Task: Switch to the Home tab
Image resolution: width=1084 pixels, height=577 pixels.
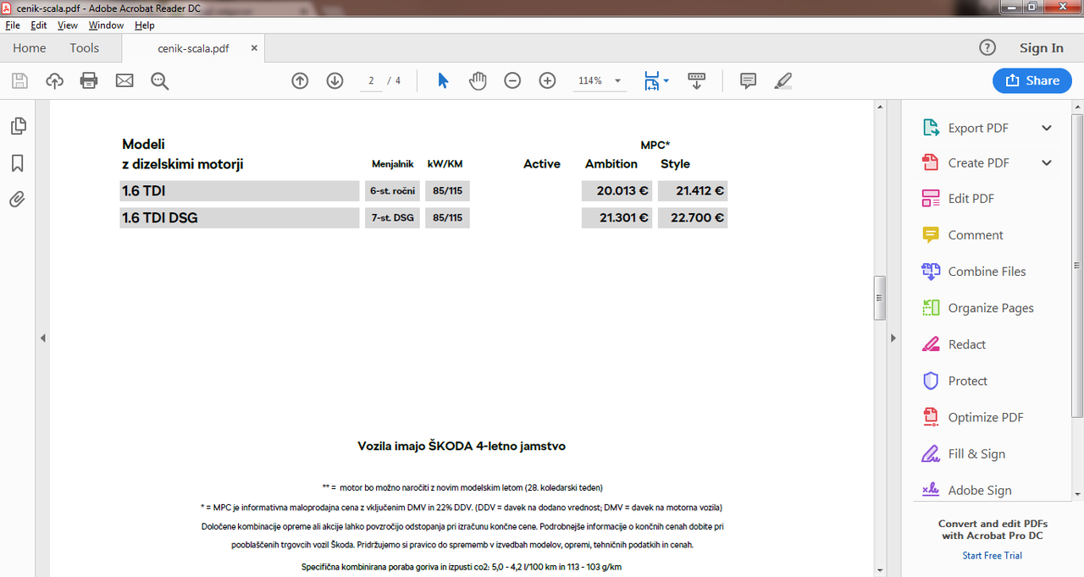Action: click(30, 48)
